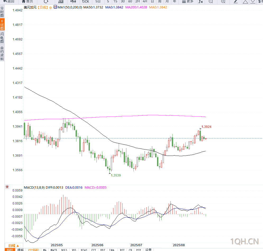Select the candlestick chart style icon
Screen dimensions: 263x251
(73, 2)
